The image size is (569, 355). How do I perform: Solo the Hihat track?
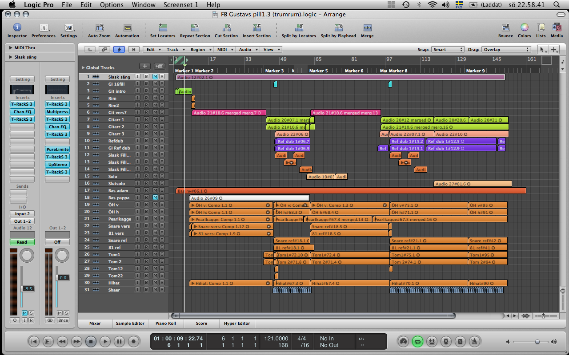(162, 283)
